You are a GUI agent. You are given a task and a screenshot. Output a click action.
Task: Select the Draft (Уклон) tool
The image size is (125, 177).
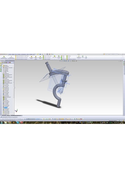tap(63, 58)
